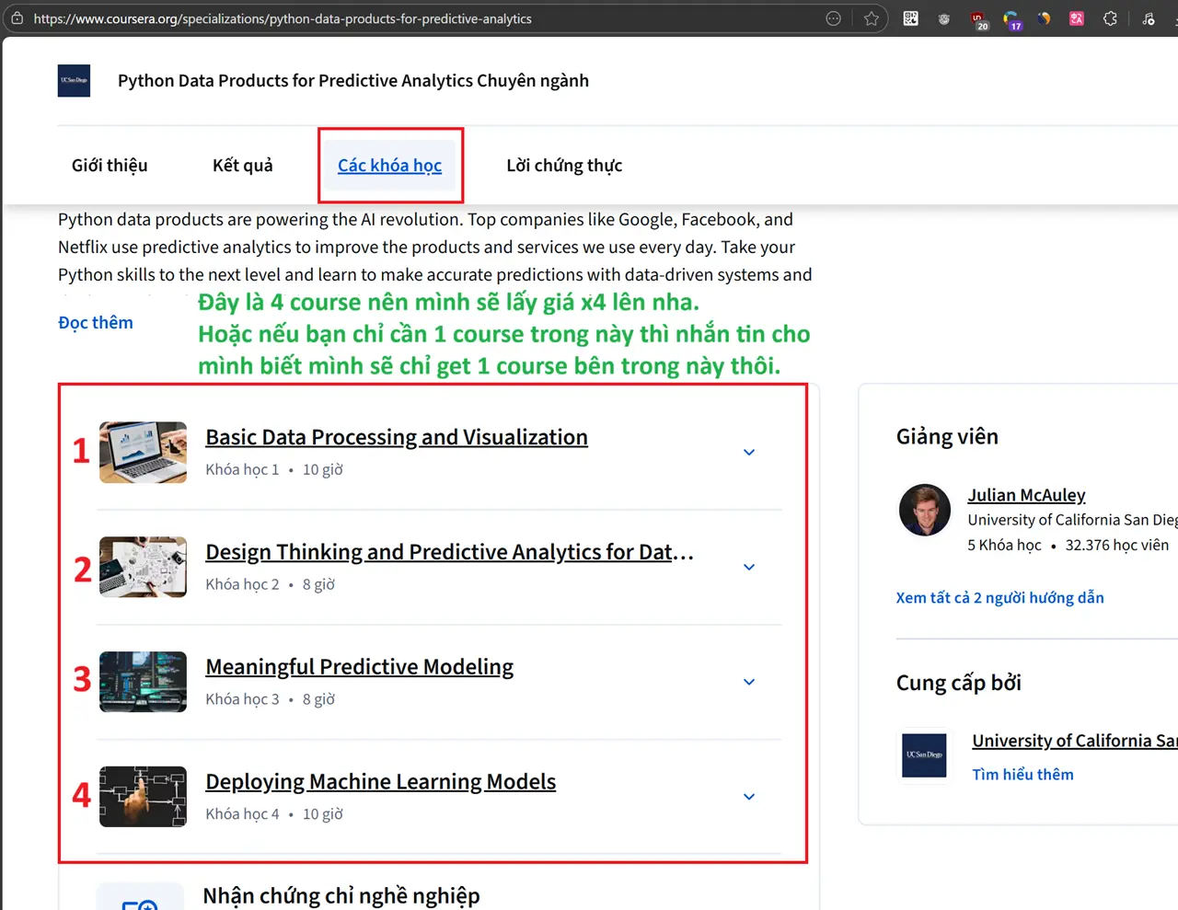Open the browser extensions puzzle icon
Viewport: 1178px width, 910px height.
1110,18
